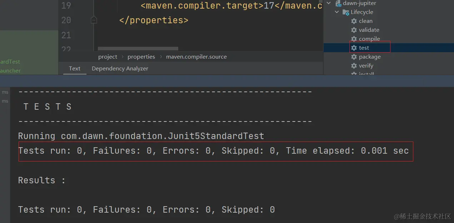This screenshot has height=223, width=454.
Task: Click the gear icon beside compile
Action: (x=354, y=39)
